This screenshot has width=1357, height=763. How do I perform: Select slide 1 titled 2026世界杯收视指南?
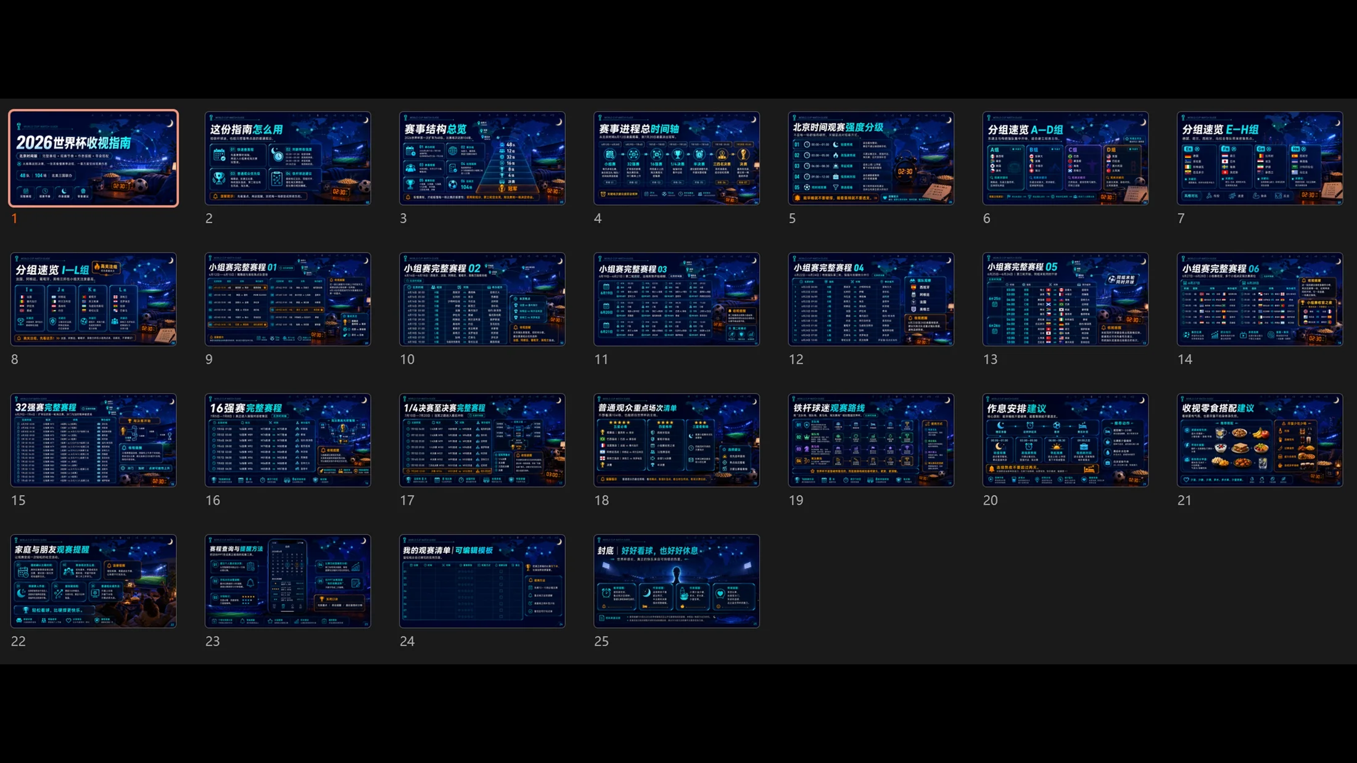click(93, 158)
